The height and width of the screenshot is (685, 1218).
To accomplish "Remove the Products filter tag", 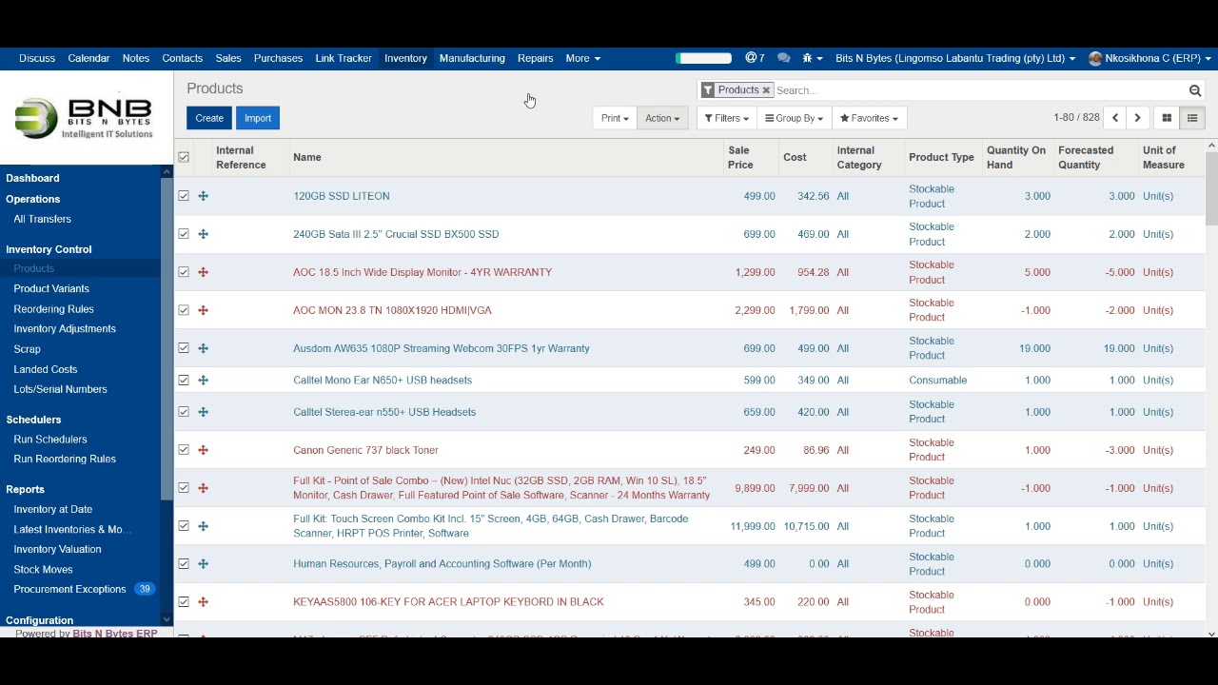I will click(x=765, y=90).
